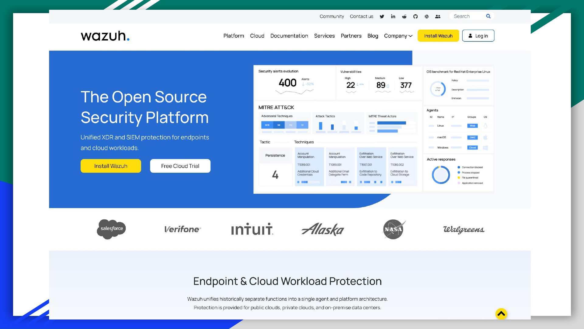Open the Partners menu item
Screen dimensions: 584x329
pyautogui.click(x=351, y=36)
